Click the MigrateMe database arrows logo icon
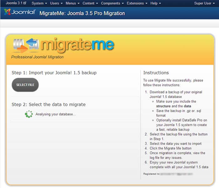This screenshot has height=188, width=219. click(26, 45)
